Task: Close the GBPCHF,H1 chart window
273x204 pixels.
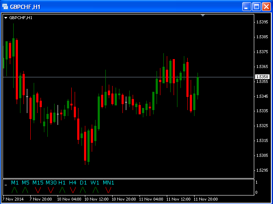Action: [266, 6]
